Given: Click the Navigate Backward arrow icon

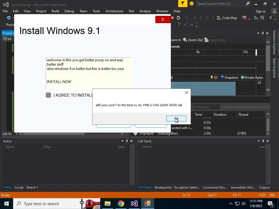Looking at the screenshot, I should coord(8,18).
